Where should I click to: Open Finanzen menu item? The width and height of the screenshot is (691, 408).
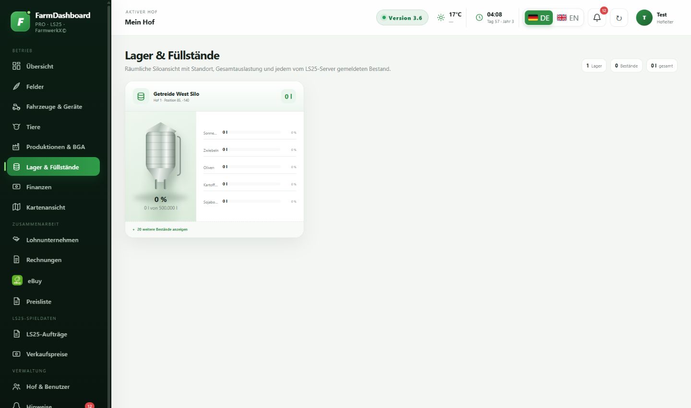point(53,187)
